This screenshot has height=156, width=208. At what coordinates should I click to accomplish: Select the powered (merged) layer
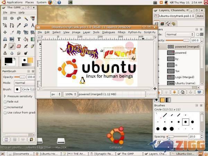(179, 47)
